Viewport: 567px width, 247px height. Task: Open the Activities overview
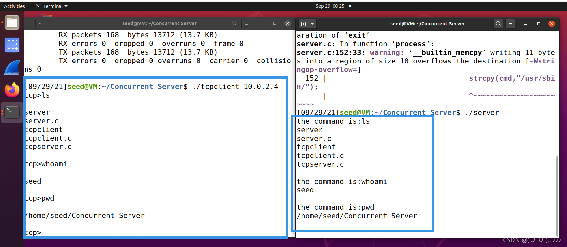14,6
